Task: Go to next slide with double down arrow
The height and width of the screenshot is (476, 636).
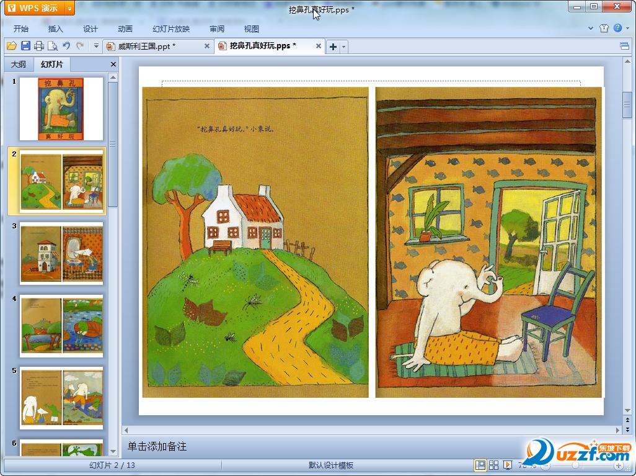Action: point(627,429)
